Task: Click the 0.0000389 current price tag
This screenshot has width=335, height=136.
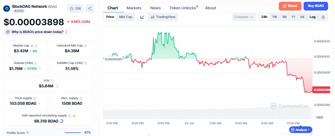Action: 321,90
